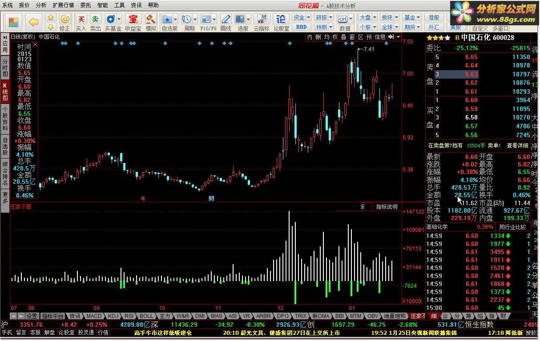Click the 查看详细 link
This screenshot has height=341, width=540.
[517, 145]
